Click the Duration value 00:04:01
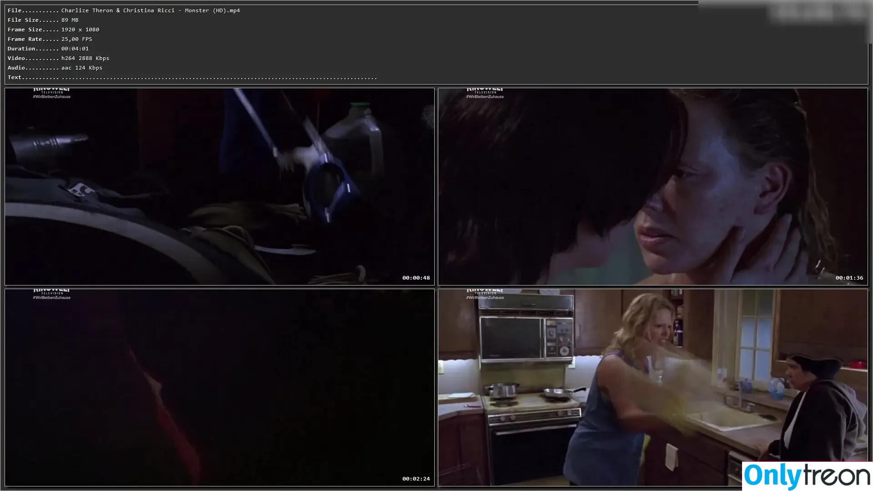 pos(75,49)
